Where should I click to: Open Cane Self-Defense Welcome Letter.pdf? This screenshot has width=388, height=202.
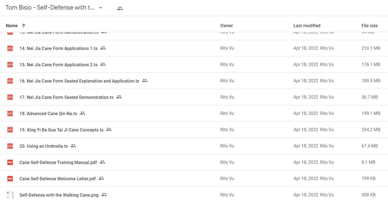point(58,179)
